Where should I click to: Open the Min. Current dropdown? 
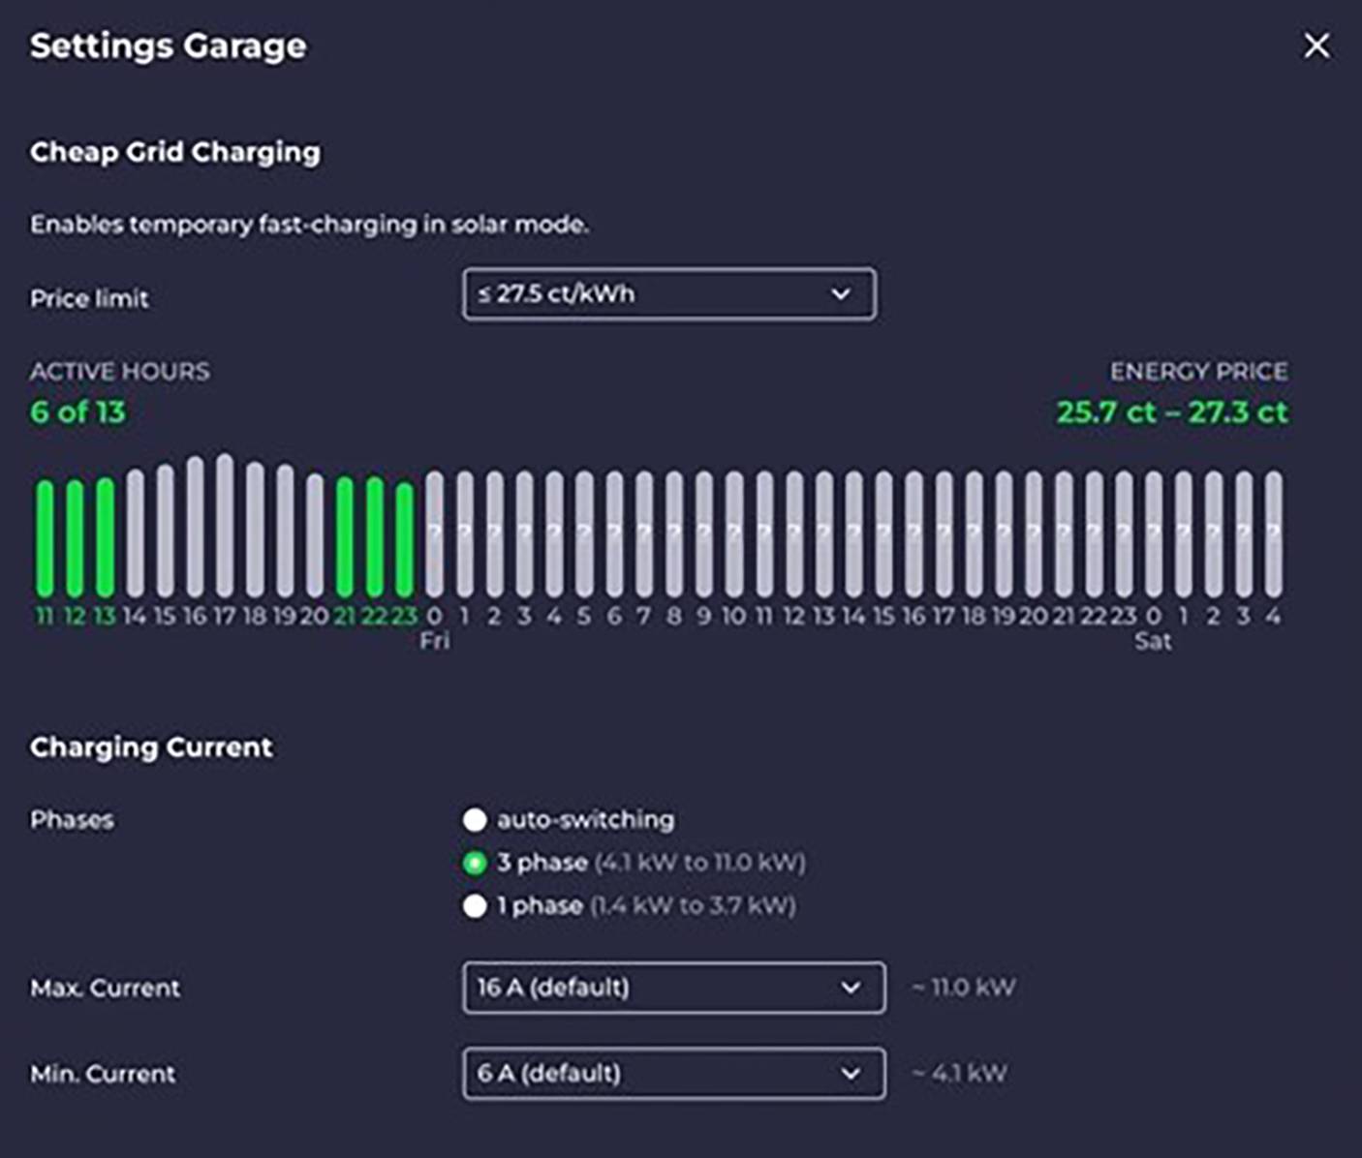tap(673, 1074)
